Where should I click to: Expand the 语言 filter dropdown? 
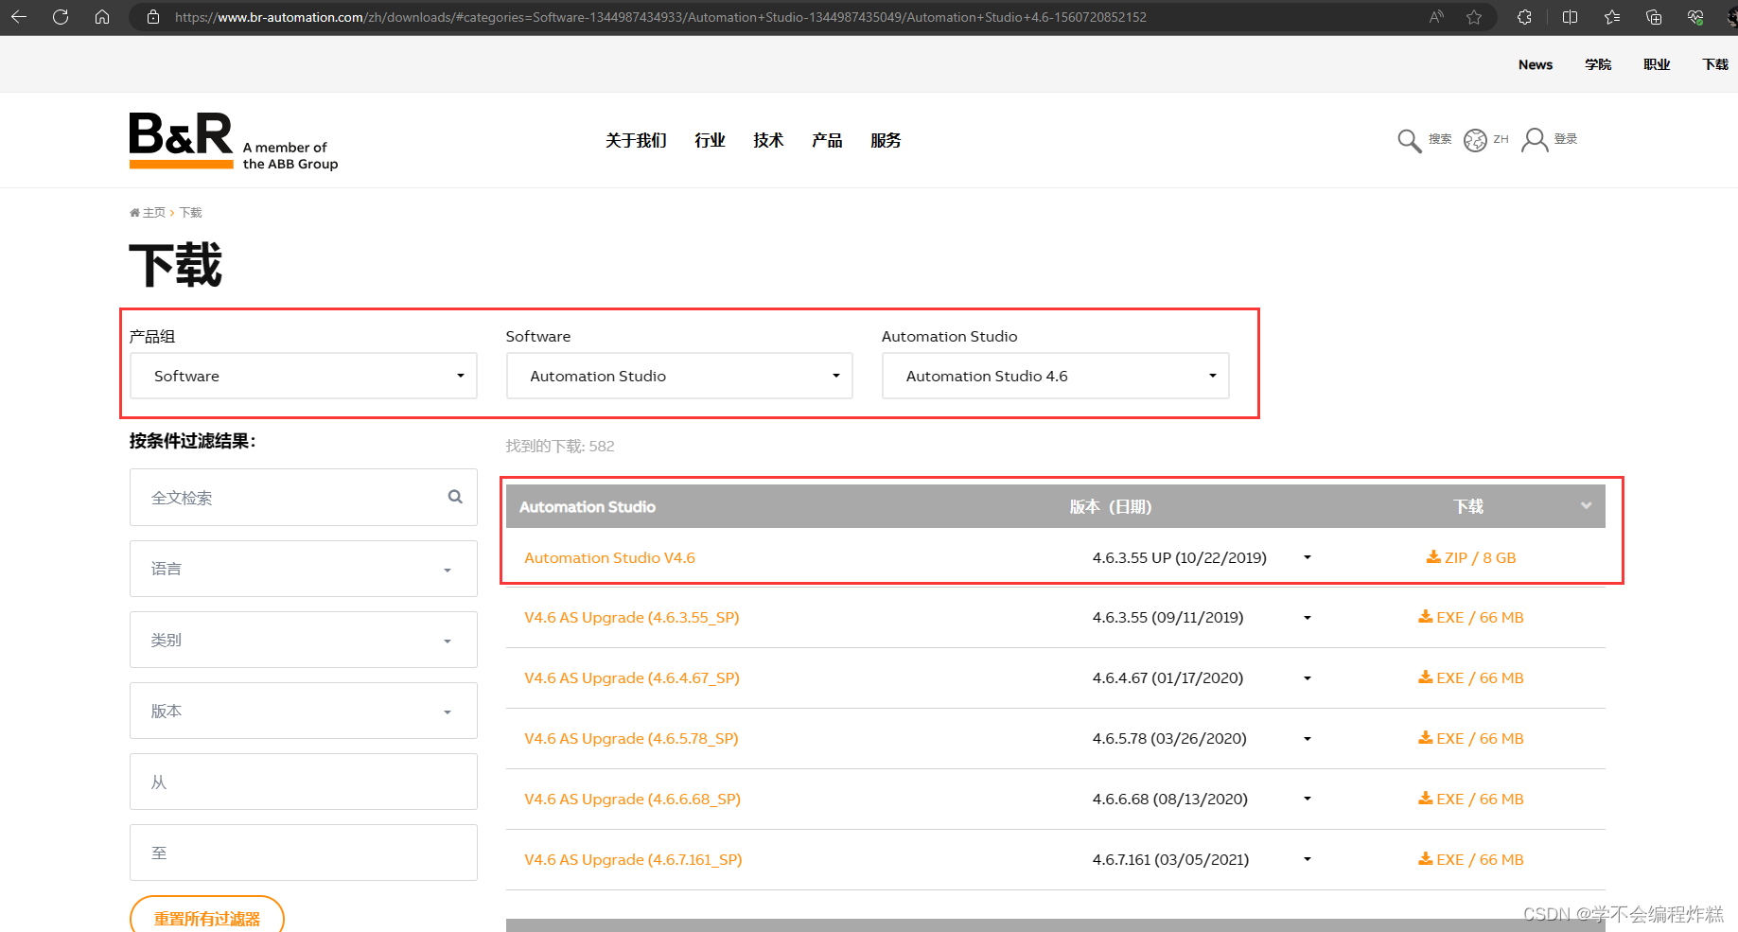[304, 569]
